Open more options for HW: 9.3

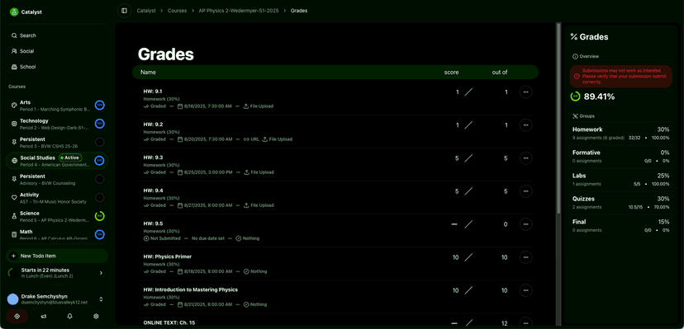(x=525, y=158)
